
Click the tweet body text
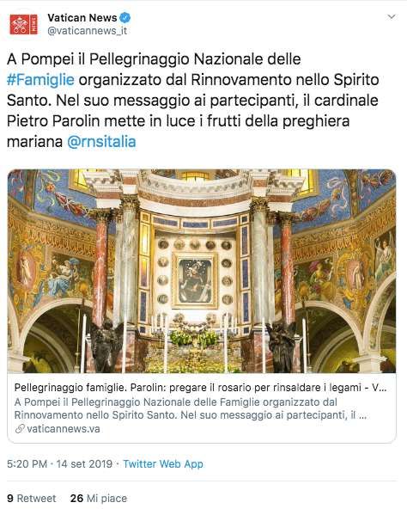pos(193,101)
